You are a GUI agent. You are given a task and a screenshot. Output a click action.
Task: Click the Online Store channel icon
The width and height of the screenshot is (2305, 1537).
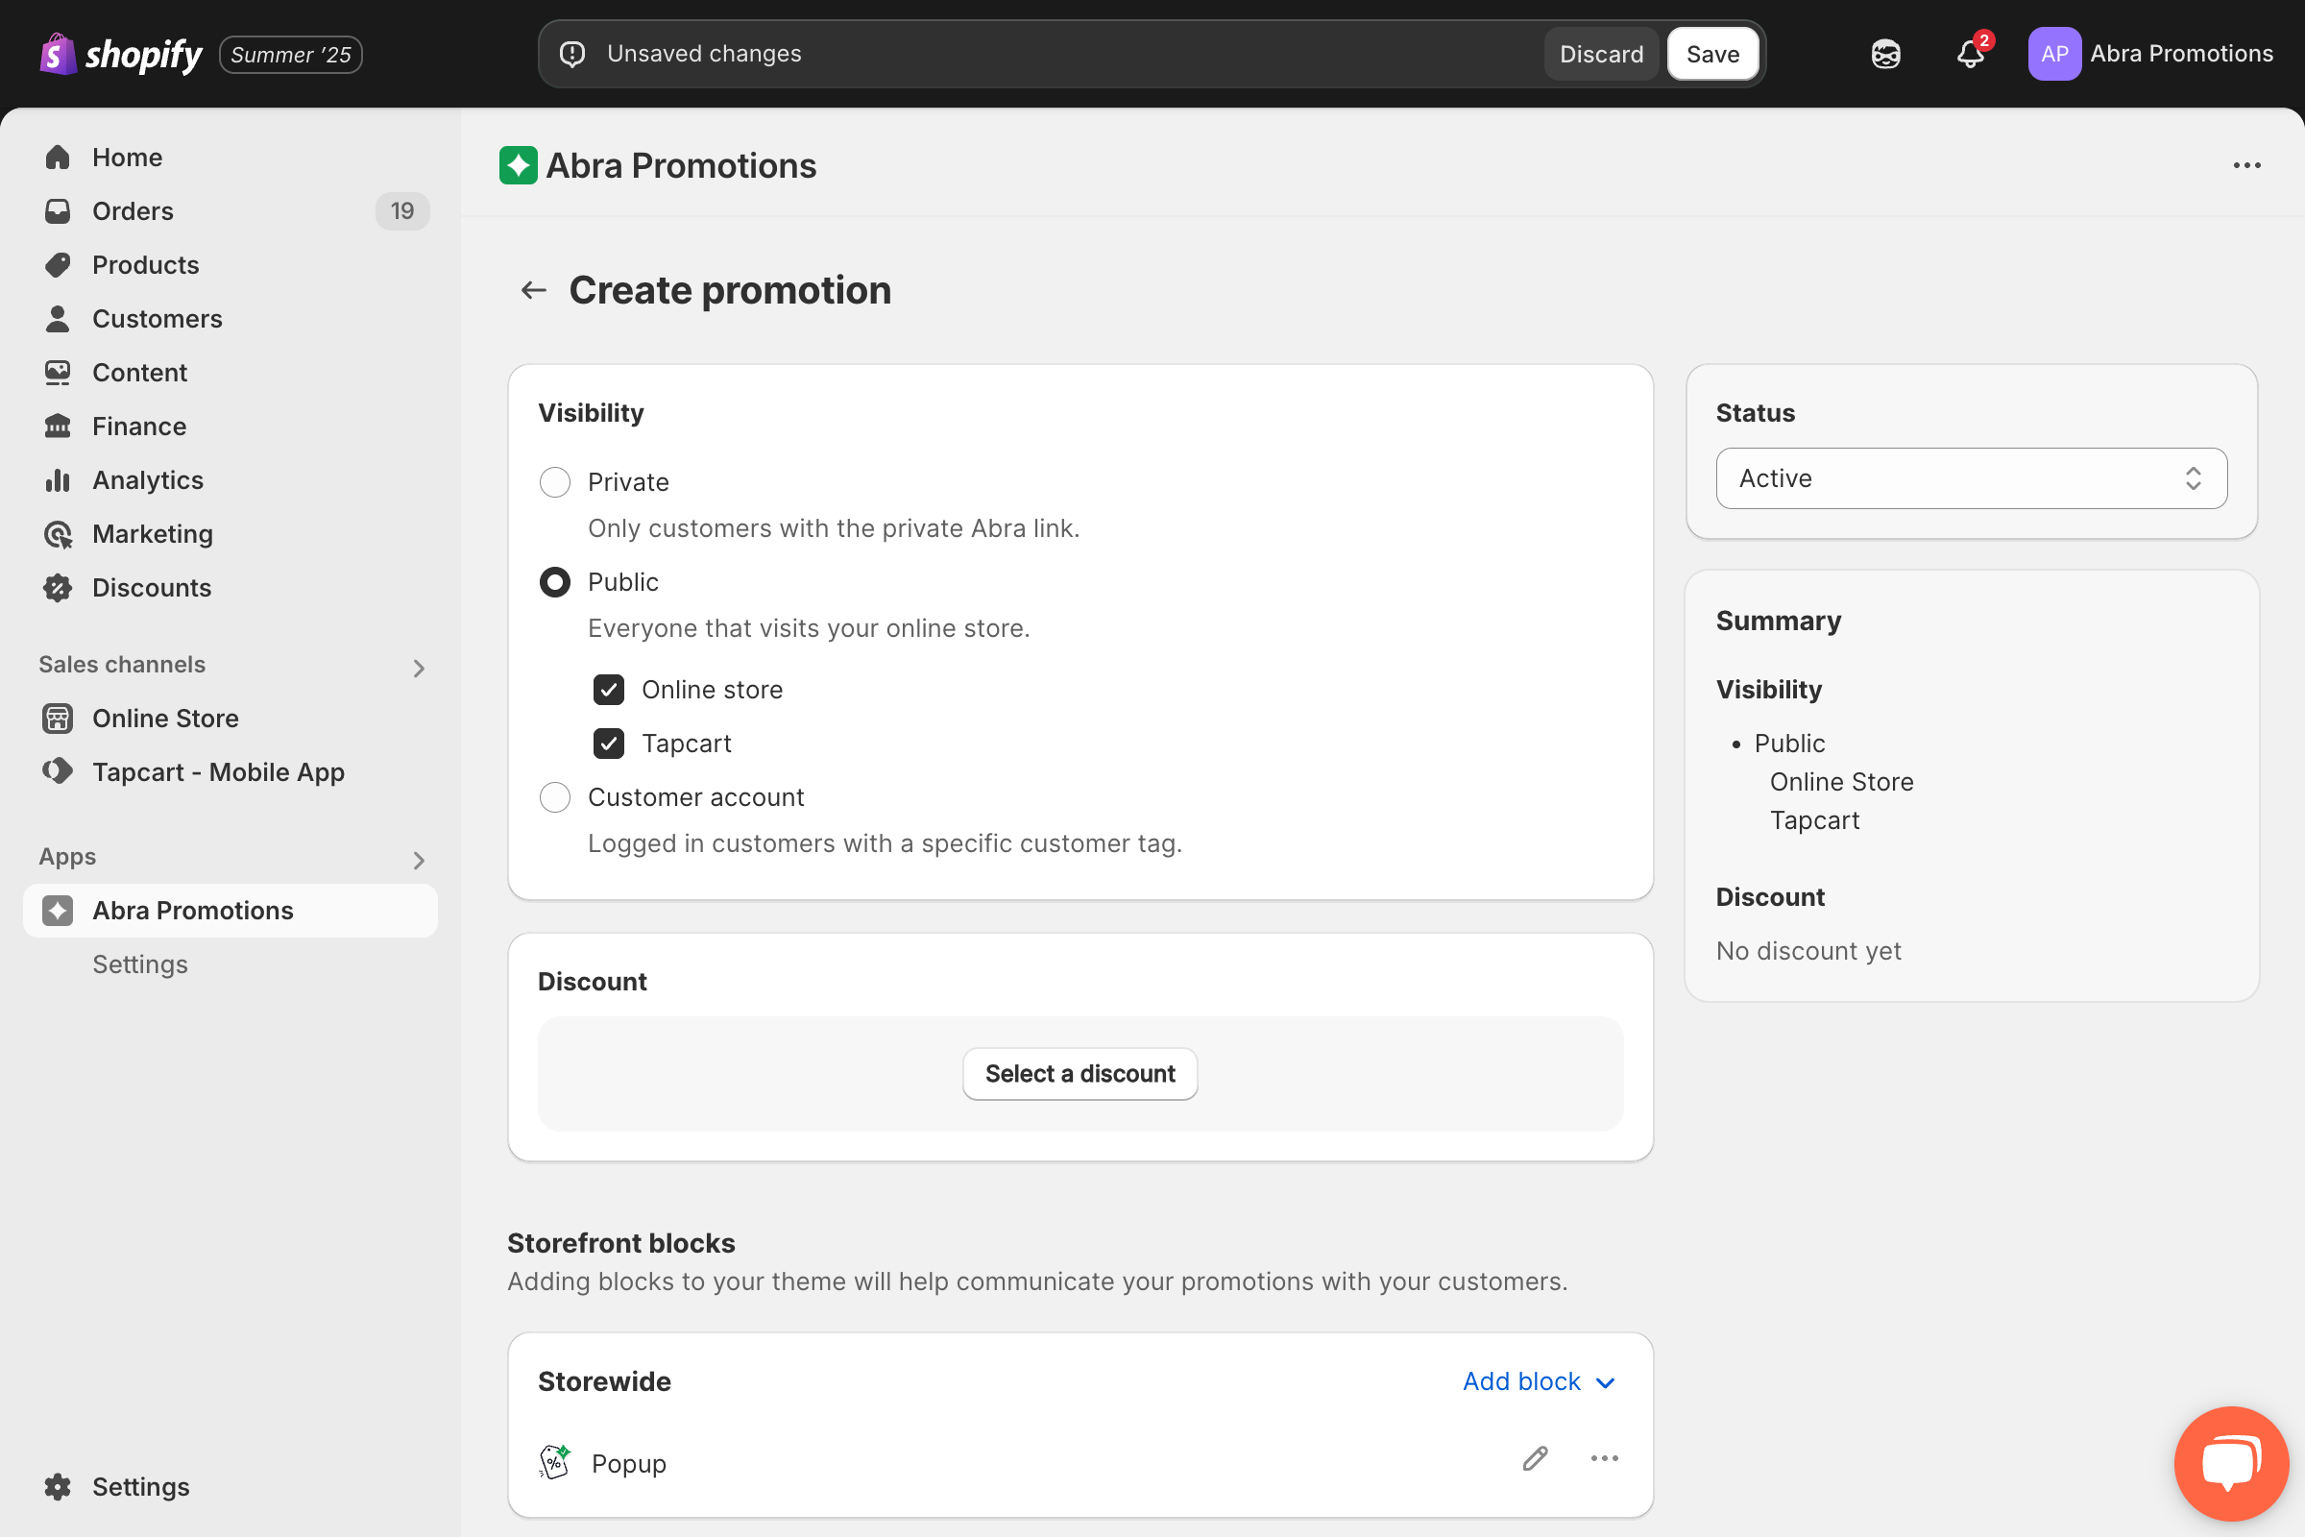[58, 719]
